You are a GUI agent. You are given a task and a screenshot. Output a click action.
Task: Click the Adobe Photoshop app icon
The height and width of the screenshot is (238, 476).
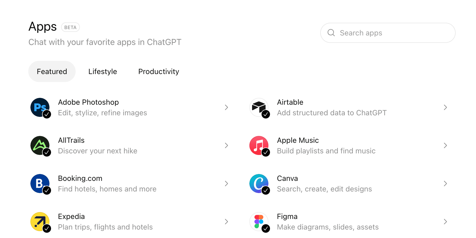[40, 107]
